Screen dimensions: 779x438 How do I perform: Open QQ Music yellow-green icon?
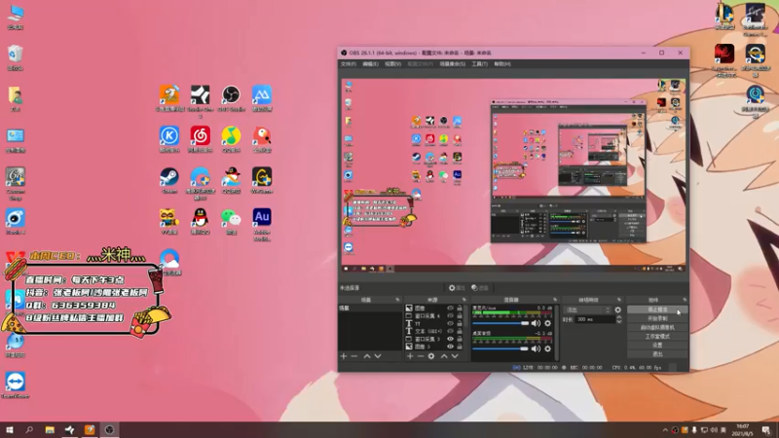point(231,139)
